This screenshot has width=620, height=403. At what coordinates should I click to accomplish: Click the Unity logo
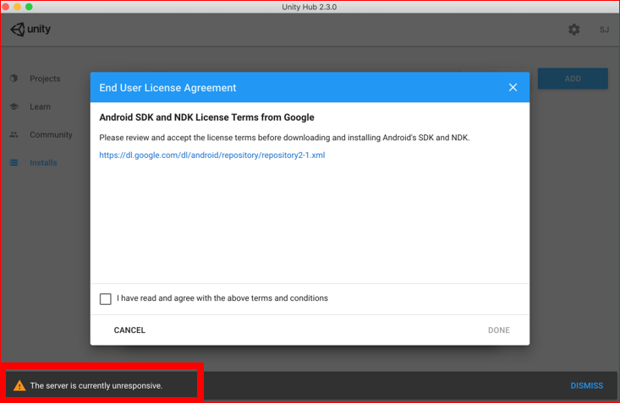(30, 30)
